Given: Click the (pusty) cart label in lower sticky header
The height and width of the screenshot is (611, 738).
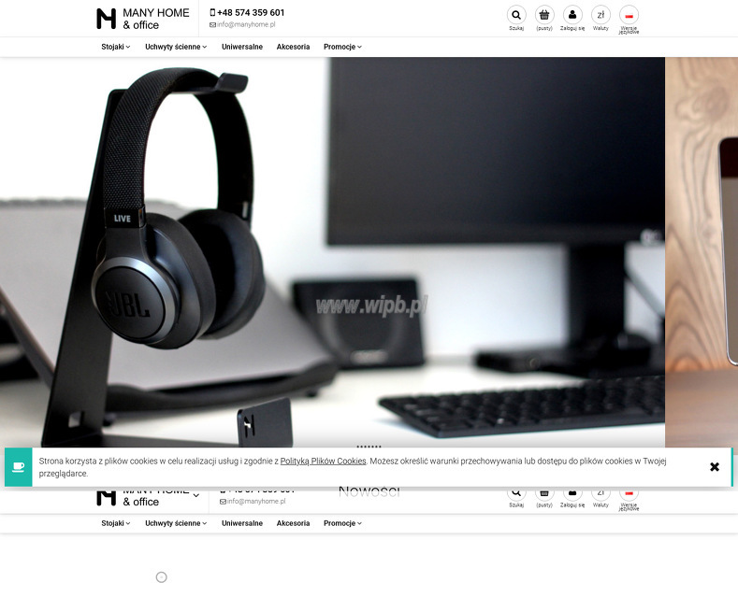Looking at the screenshot, I should 544,505.
